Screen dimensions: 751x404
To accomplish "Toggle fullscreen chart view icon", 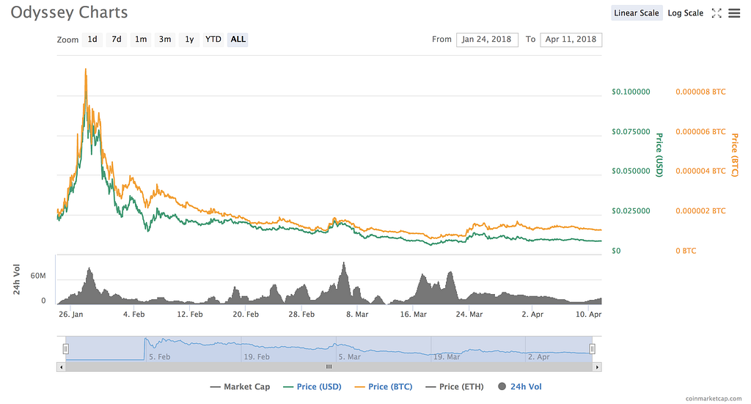I will (717, 13).
